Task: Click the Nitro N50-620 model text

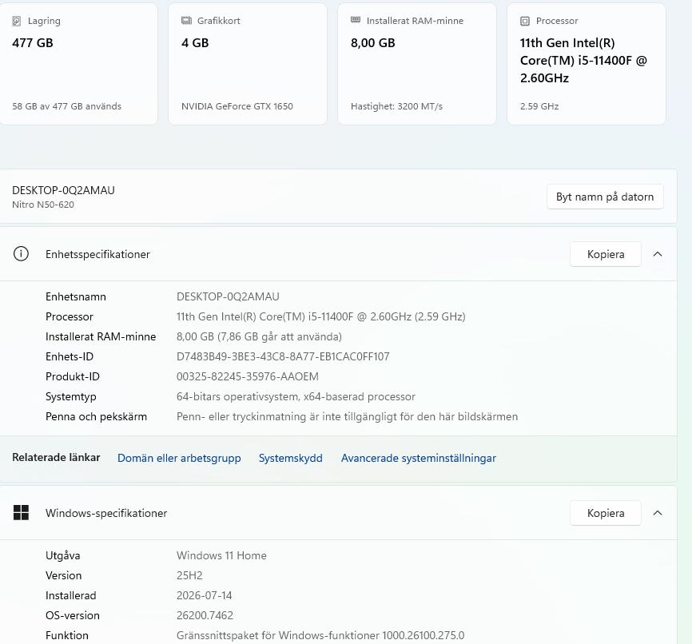Action: pyautogui.click(x=43, y=205)
